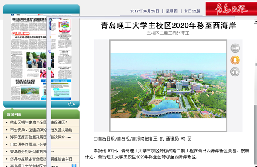Click the headline 青岛理工大学主校区2020年移至西海岸
Viewport: 257px width, 167px height.
click(x=168, y=26)
